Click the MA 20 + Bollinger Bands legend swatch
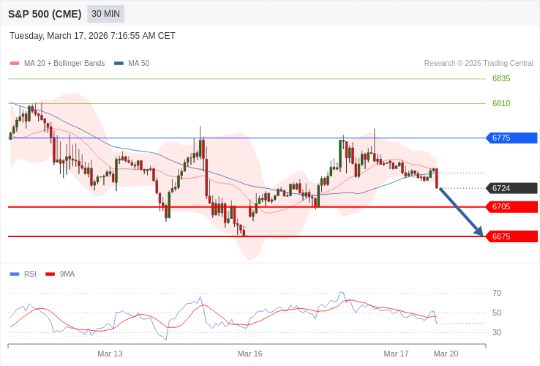Screen dimensions: 540x366 [x=15, y=64]
